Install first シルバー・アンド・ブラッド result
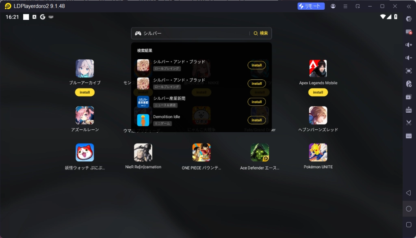Image resolution: width=416 pixels, height=238 pixels. 257,65
